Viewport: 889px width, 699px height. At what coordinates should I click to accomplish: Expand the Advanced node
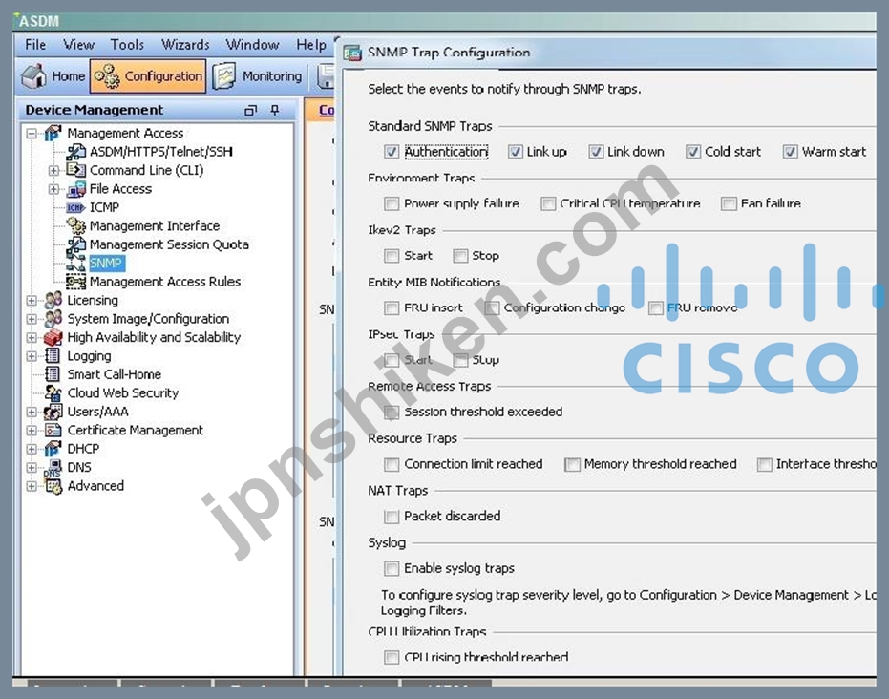point(32,486)
